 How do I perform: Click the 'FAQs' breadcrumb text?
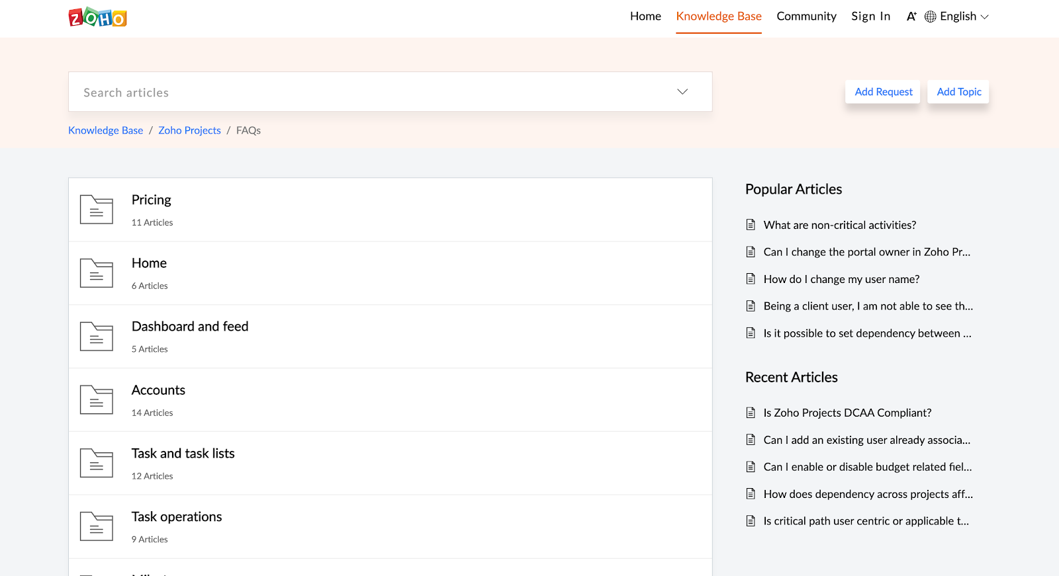click(x=248, y=130)
